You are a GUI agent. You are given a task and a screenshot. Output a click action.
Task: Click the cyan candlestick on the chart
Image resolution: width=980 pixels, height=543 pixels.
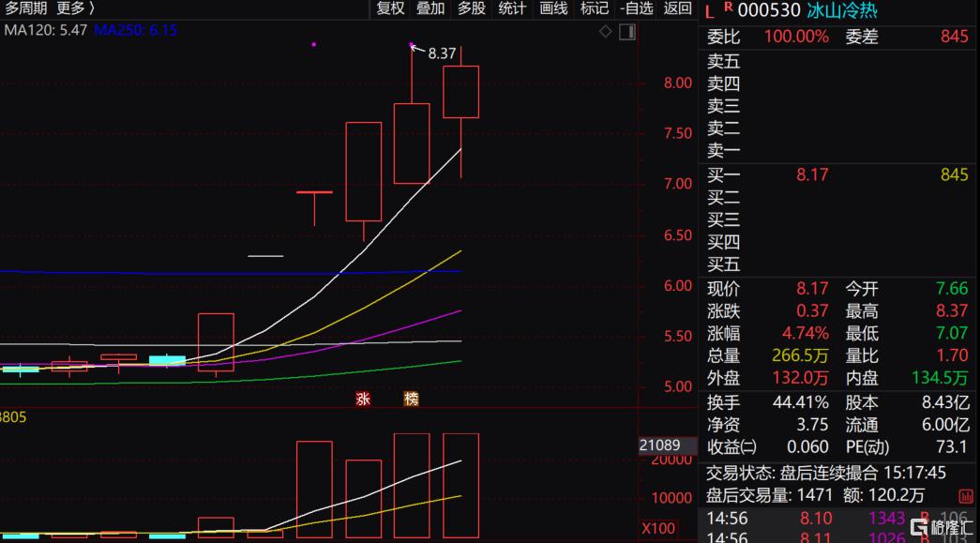click(x=167, y=360)
